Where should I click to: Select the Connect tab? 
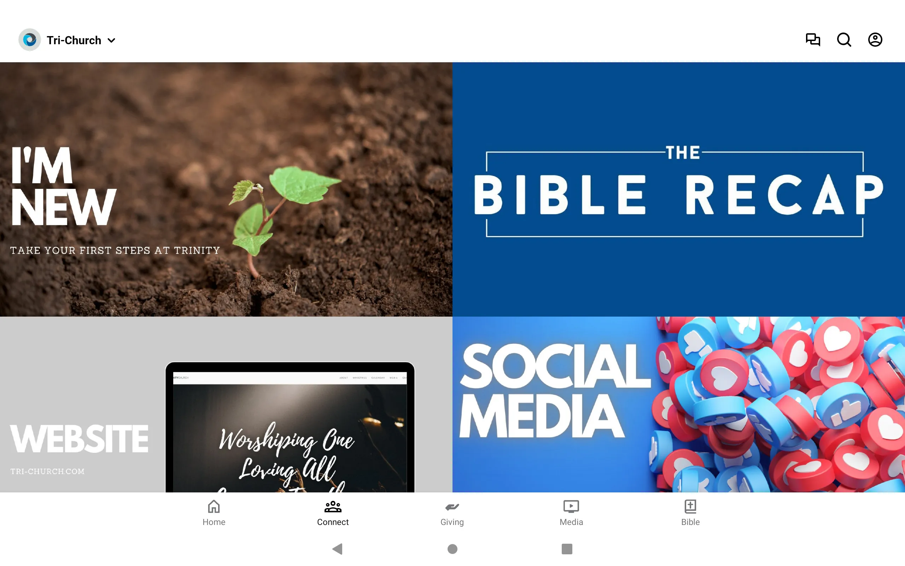(332, 513)
